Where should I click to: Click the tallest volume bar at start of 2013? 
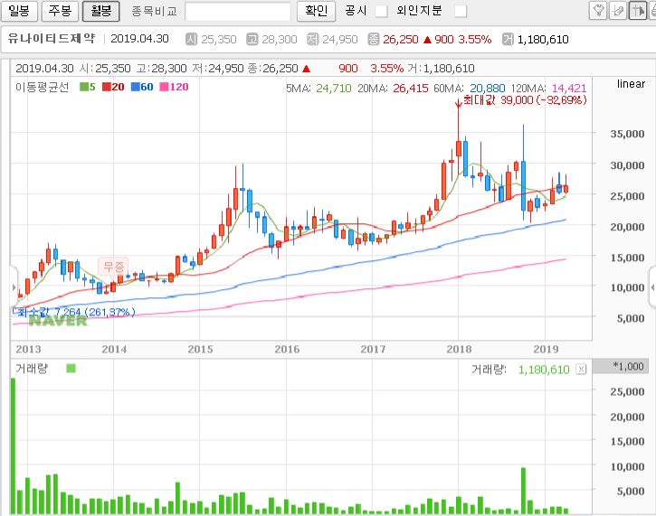pyautogui.click(x=14, y=446)
